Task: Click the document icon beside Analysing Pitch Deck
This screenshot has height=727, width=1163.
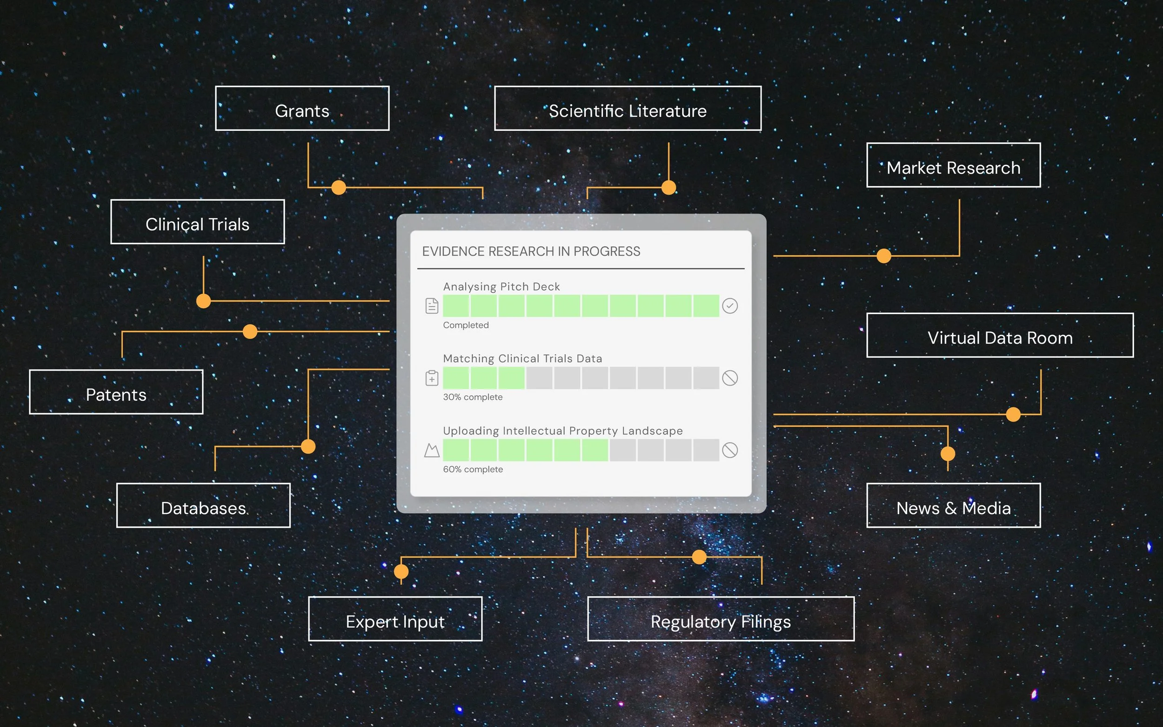Action: [x=432, y=306]
